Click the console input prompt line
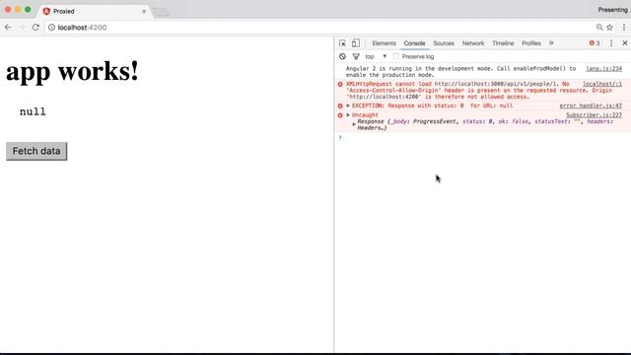Viewport: 631px width, 355px height. pyautogui.click(x=482, y=137)
